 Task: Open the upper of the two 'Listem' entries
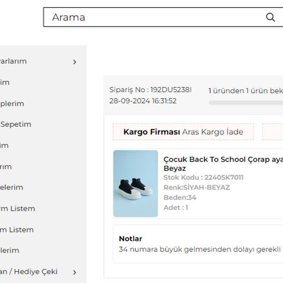click(18, 209)
